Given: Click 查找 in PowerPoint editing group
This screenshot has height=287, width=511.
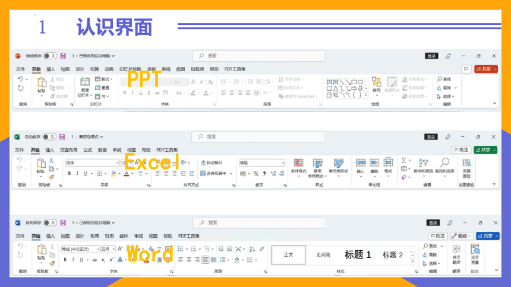Looking at the screenshot, I should coord(444,79).
